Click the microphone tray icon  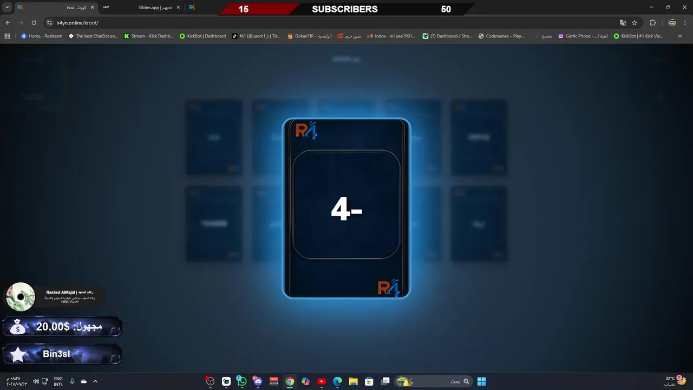click(x=72, y=381)
